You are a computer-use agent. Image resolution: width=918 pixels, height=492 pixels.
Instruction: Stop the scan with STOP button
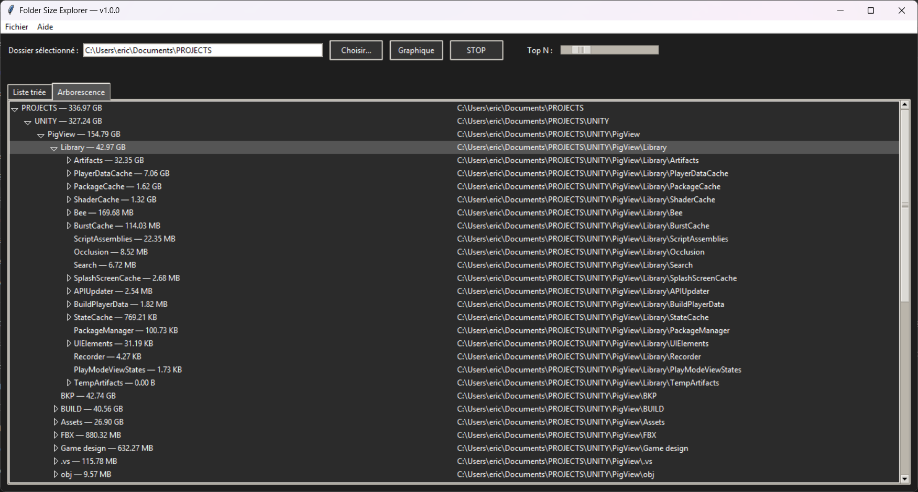pos(476,50)
